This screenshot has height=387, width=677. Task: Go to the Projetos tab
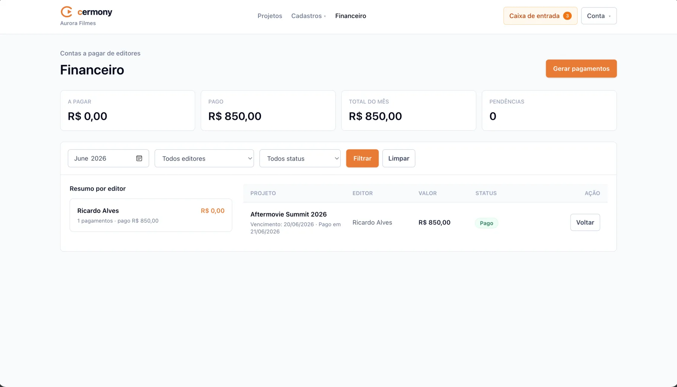click(270, 16)
